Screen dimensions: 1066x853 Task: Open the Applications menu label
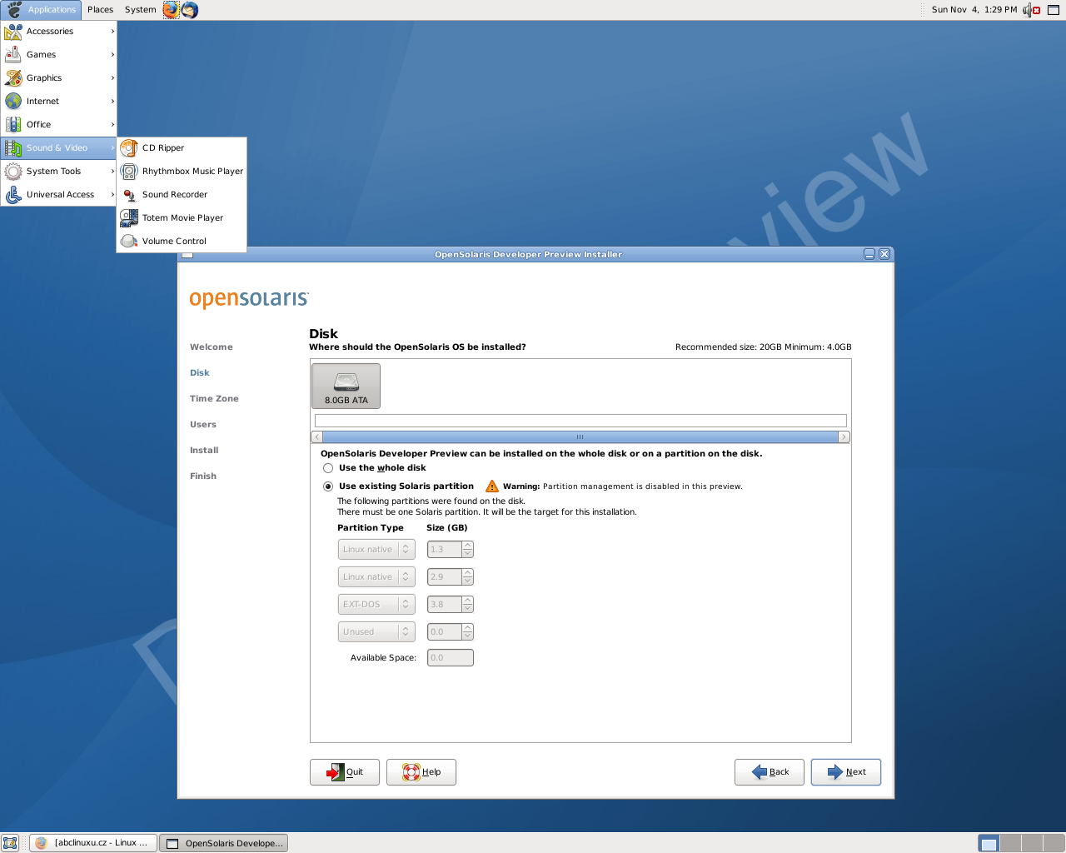point(52,10)
